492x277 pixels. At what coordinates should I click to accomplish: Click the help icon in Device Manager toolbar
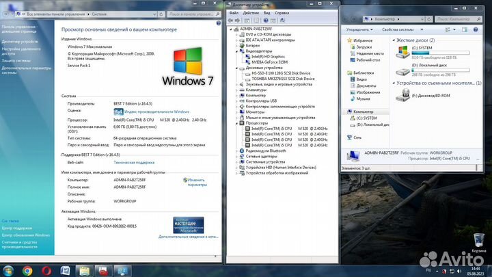point(266,21)
